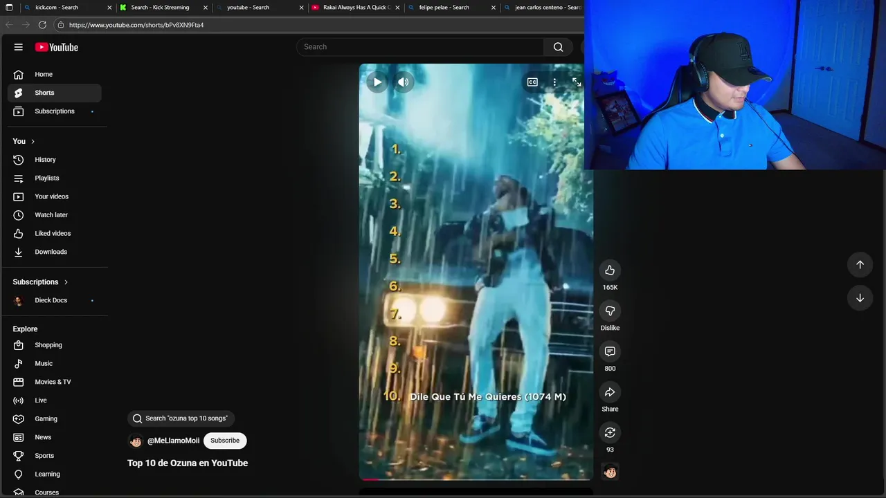886x498 pixels.
Task: Play the paused Short video
Action: coord(377,82)
